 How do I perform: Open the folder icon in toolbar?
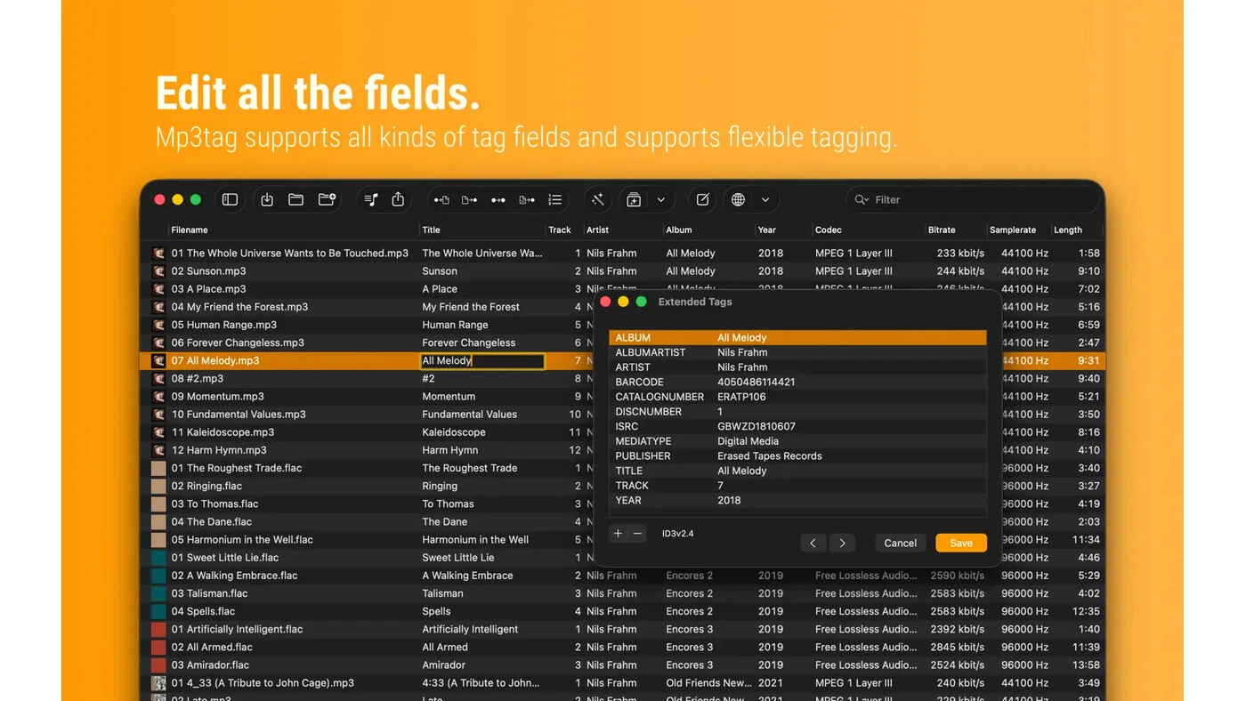coord(296,199)
